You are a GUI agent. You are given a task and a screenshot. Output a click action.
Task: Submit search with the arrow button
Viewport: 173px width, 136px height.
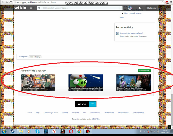click(121, 8)
